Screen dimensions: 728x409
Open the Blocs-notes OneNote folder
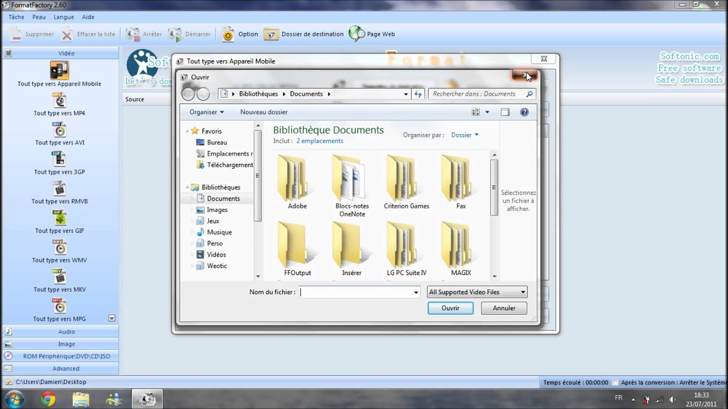352,186
